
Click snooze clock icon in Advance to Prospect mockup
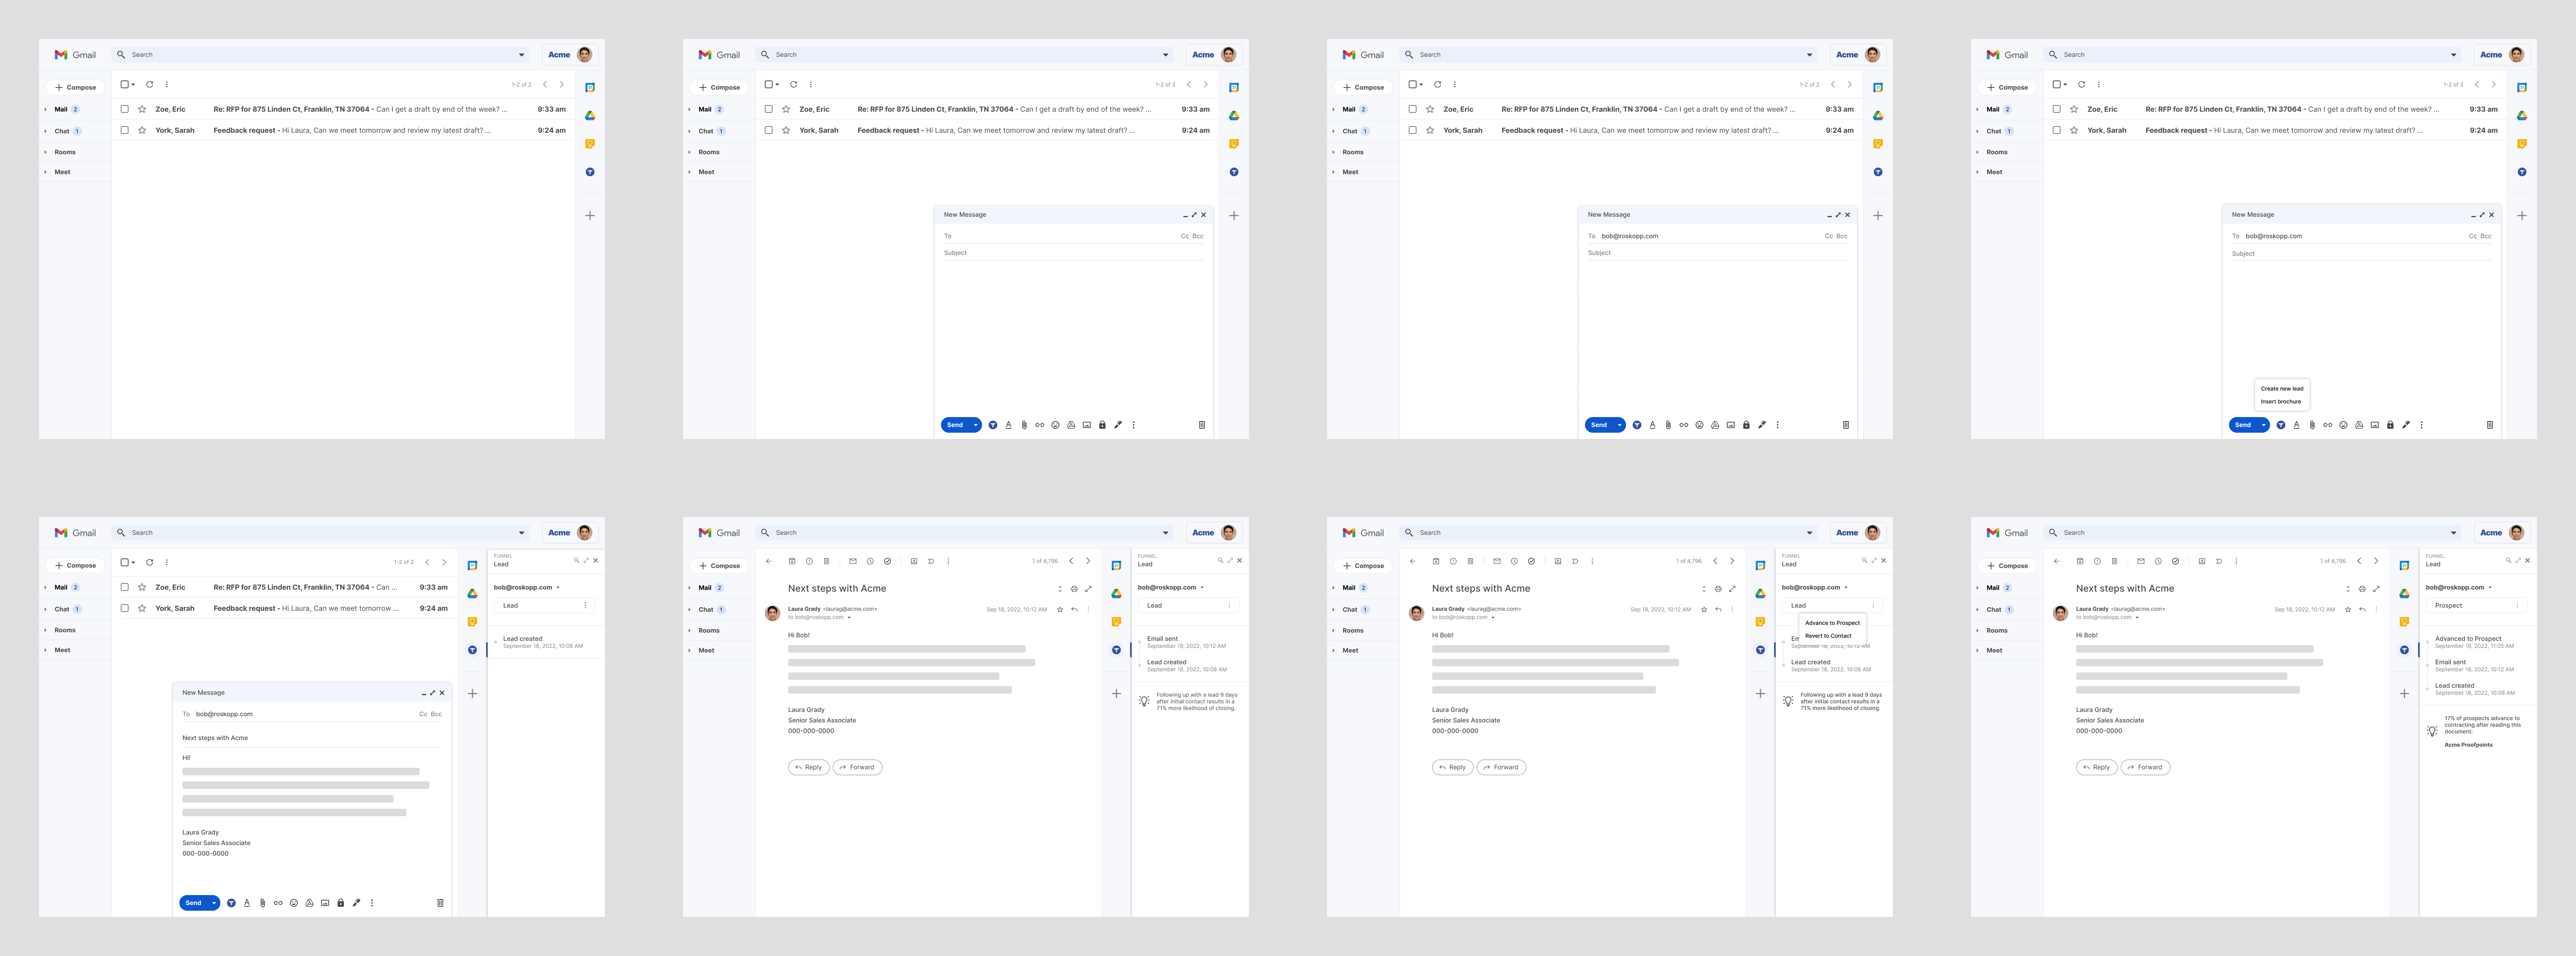[1514, 562]
